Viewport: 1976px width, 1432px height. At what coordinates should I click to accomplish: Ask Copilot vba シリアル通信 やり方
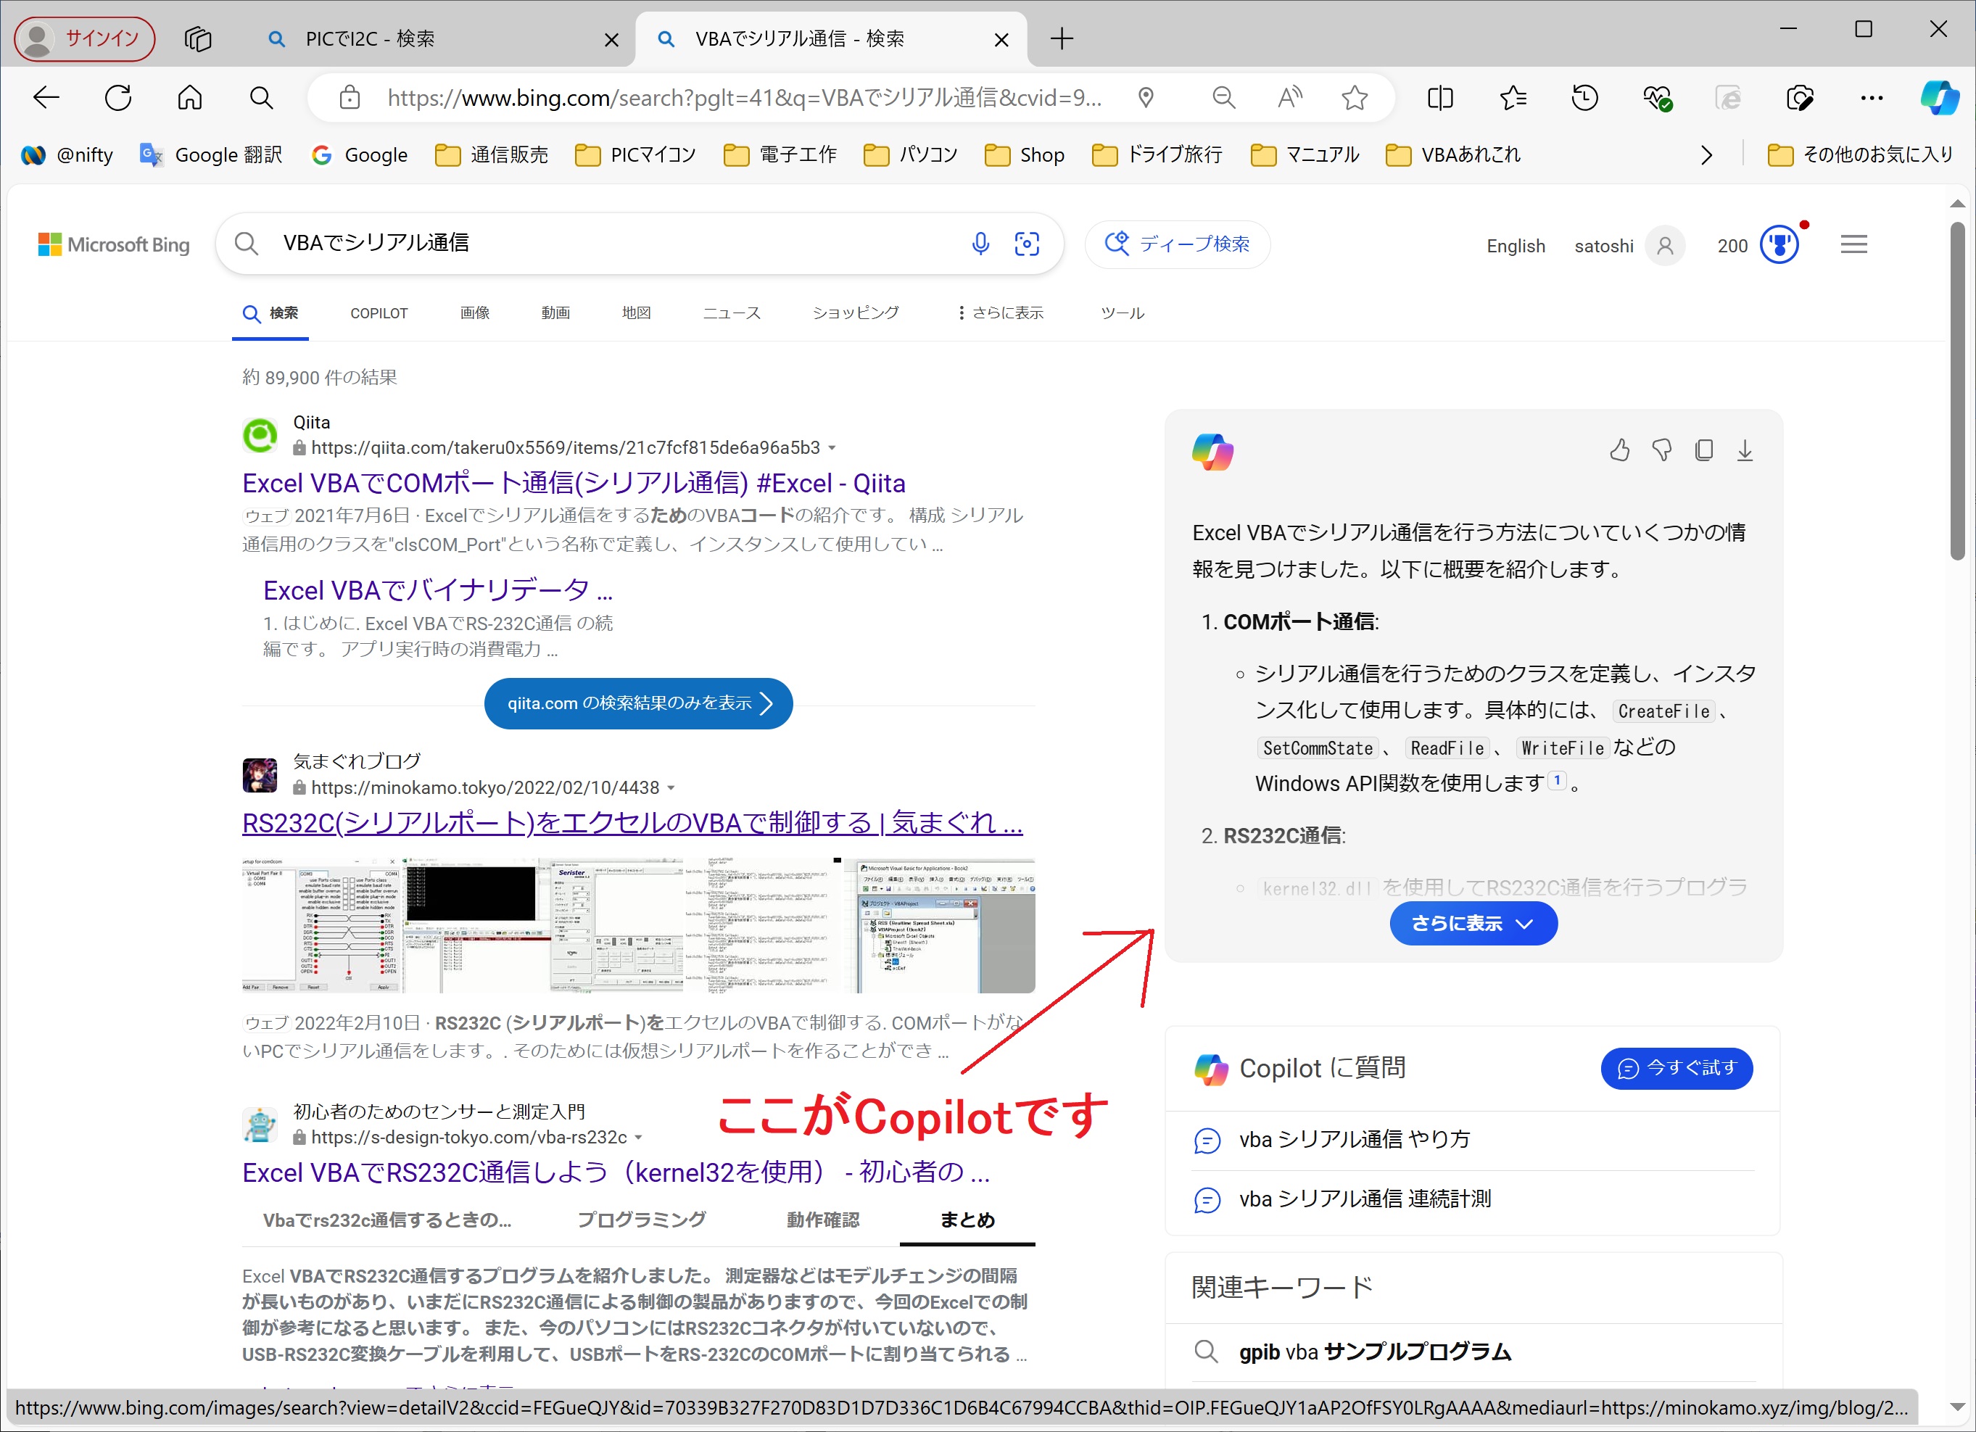tap(1355, 1139)
